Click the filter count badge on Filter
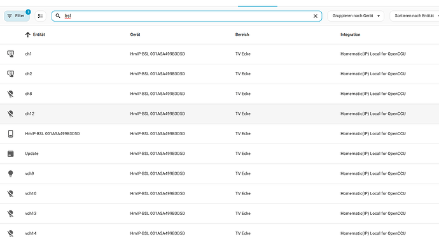The image size is (439, 241). click(x=28, y=11)
